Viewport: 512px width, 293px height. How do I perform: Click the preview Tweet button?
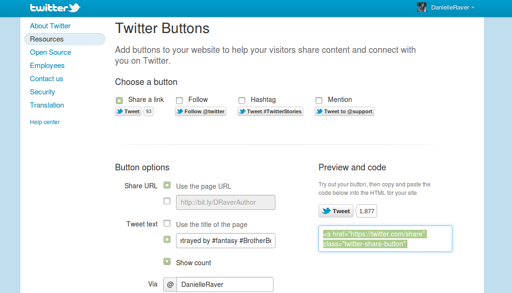[336, 211]
